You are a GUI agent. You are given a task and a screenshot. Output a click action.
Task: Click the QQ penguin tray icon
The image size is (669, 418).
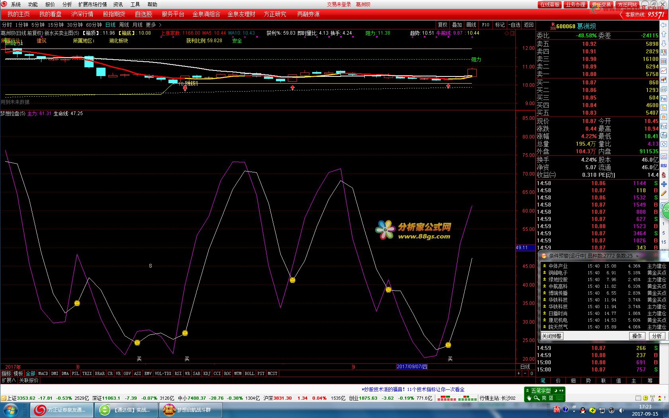pyautogui.click(x=583, y=410)
